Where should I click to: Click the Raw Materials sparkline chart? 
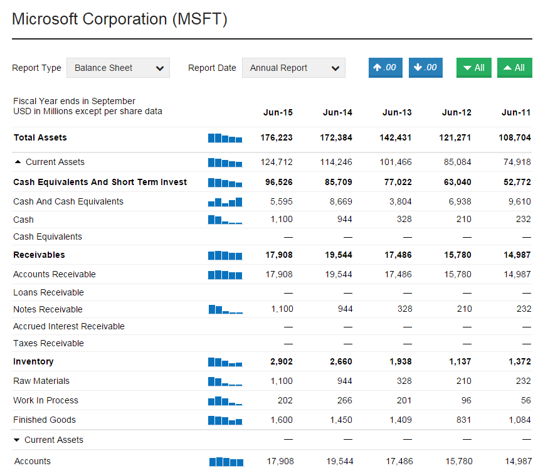point(225,381)
